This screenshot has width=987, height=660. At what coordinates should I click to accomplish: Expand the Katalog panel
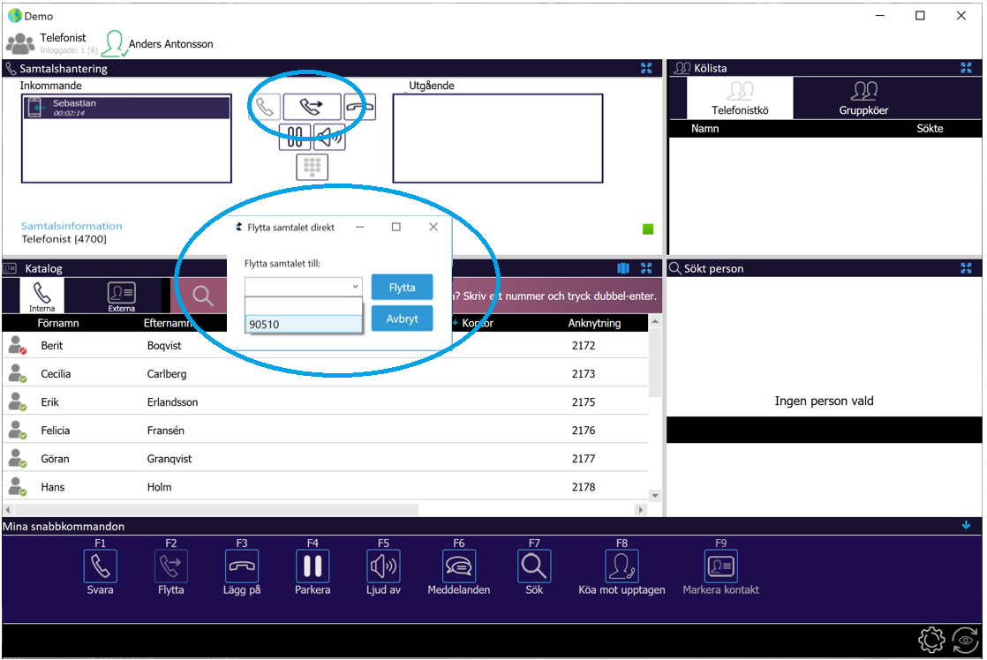[x=646, y=268]
